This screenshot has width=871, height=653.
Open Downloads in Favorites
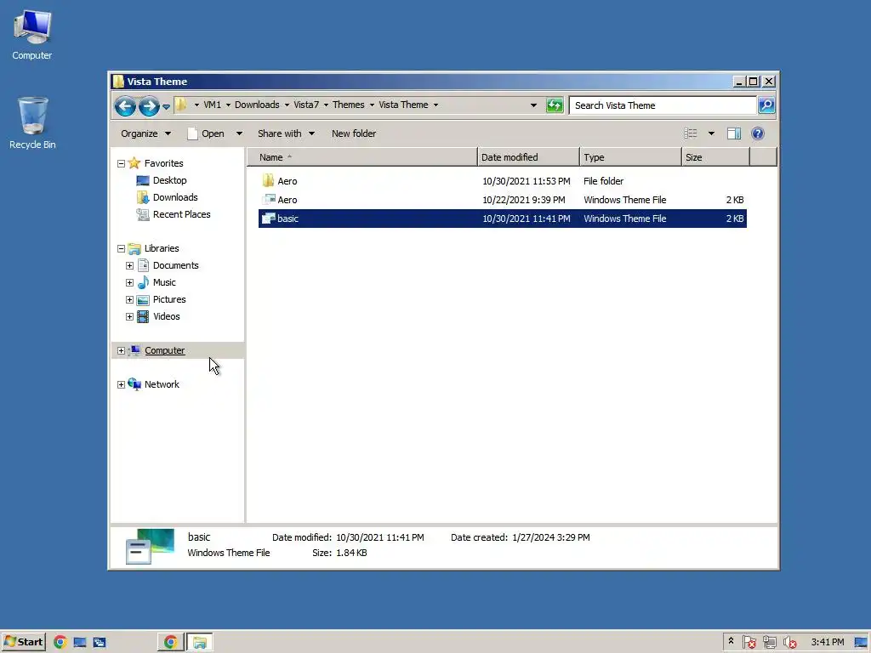pyautogui.click(x=175, y=197)
